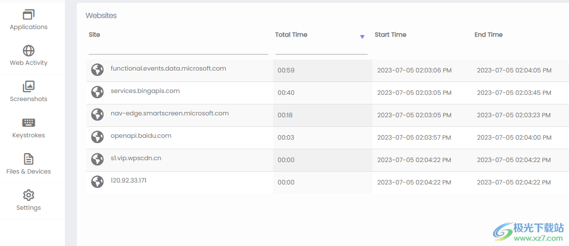The image size is (569, 246).
Task: Select the Web Activity globe icon
Action: (x=29, y=51)
